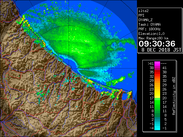Viewport: 183px width, 137px height.
Task: Click the red legend band next to 35
Action: coord(157,72)
